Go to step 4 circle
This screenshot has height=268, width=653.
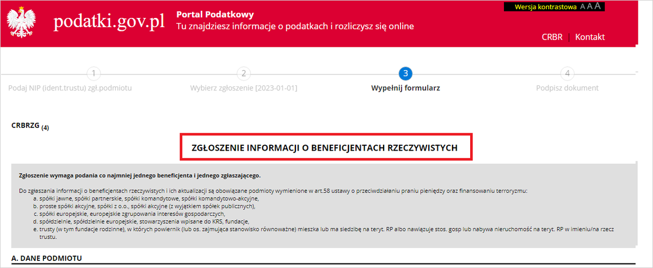pyautogui.click(x=567, y=73)
